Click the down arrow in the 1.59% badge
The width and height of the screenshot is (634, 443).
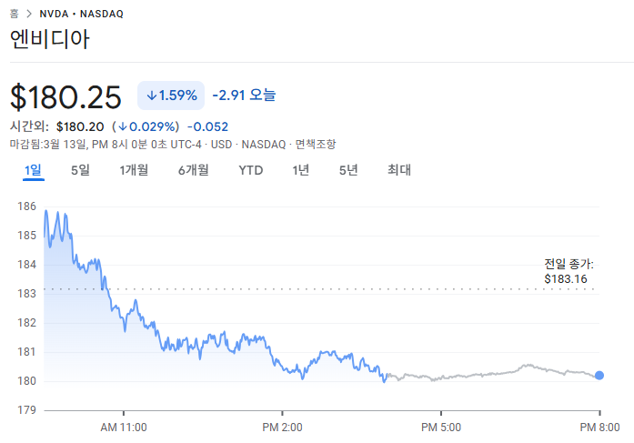[x=151, y=96]
